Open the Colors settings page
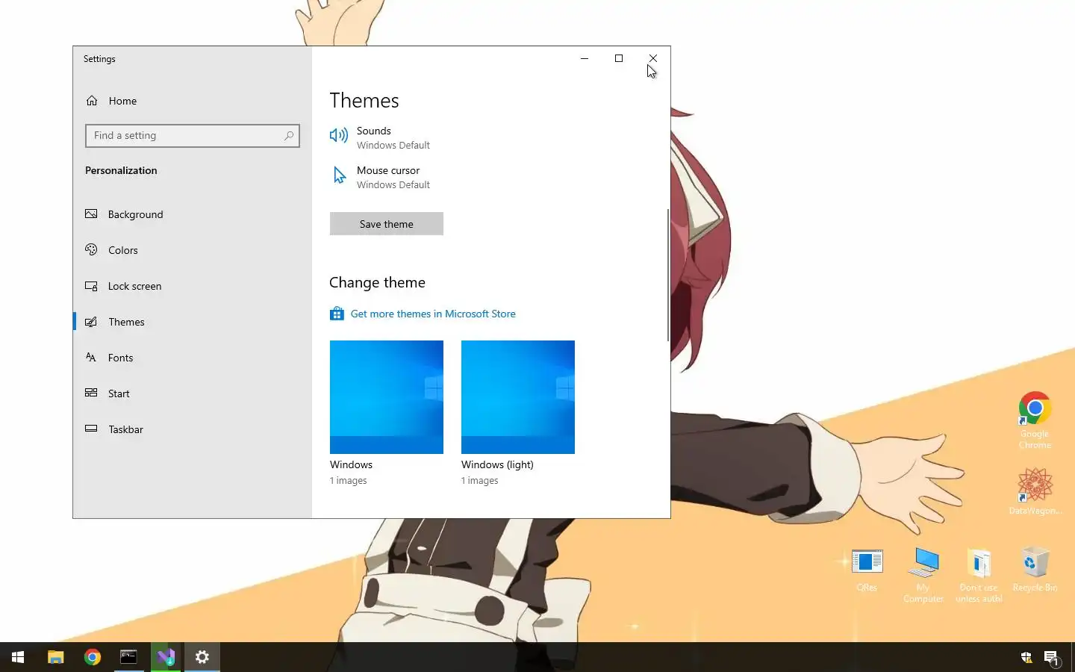Screen dimensions: 1075x672 193,250
